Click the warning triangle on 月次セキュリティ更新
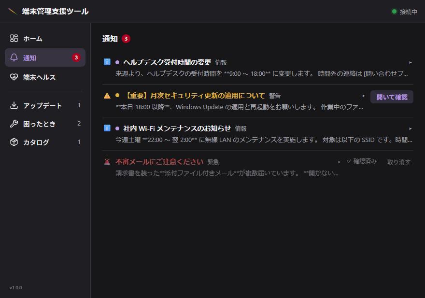 107,96
